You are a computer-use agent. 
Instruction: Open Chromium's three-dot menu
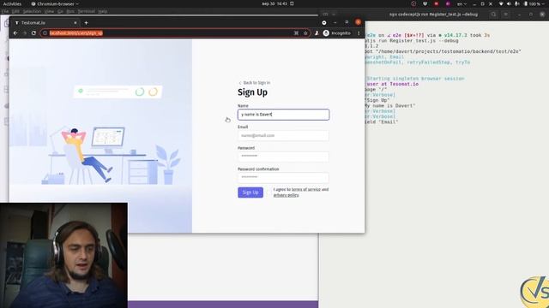[x=359, y=33]
